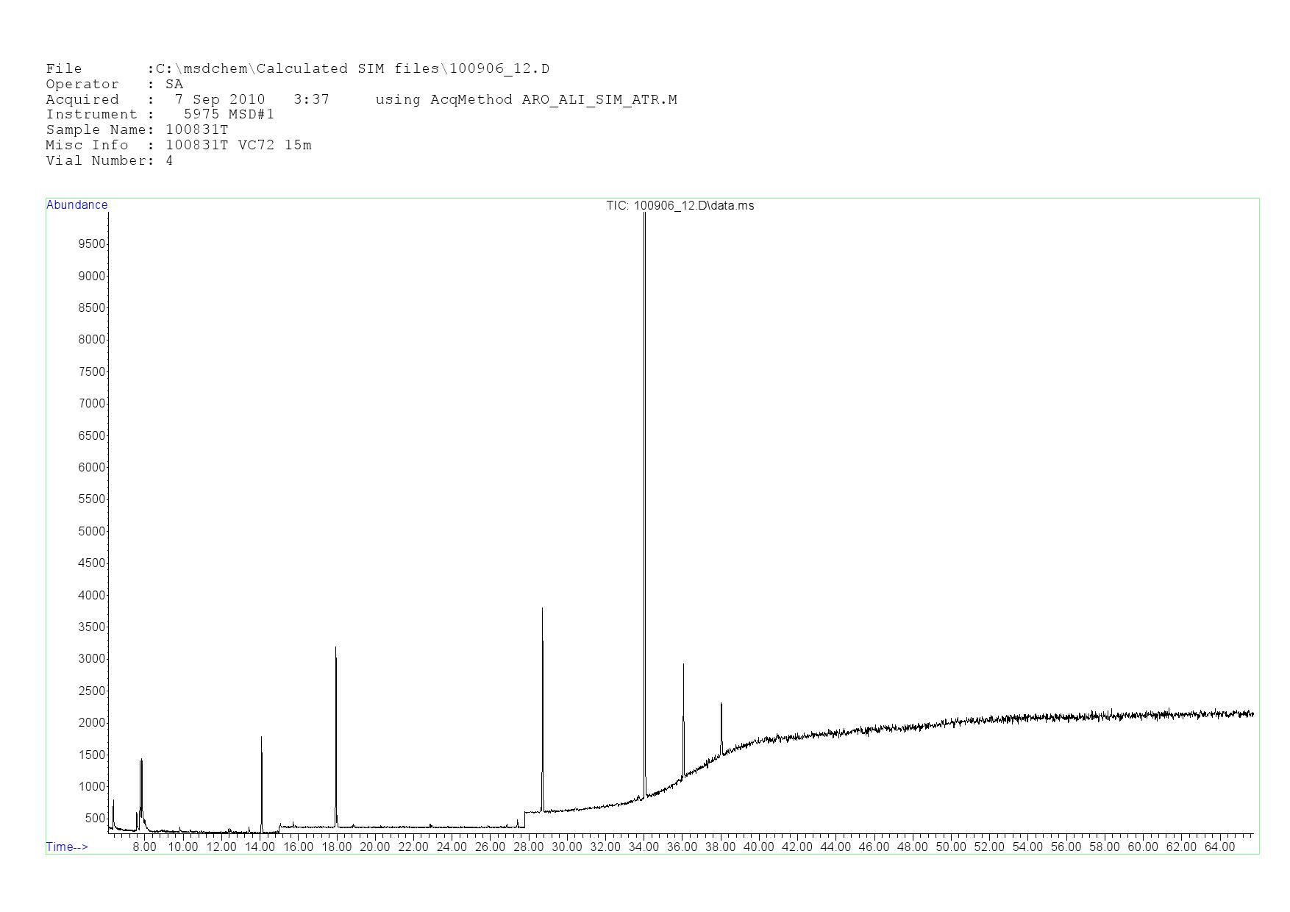1290x912 pixels.
Task: Click the 64.00 time axis label
Action: tap(1219, 847)
